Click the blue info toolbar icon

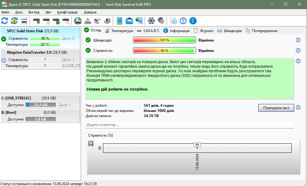(x=193, y=21)
